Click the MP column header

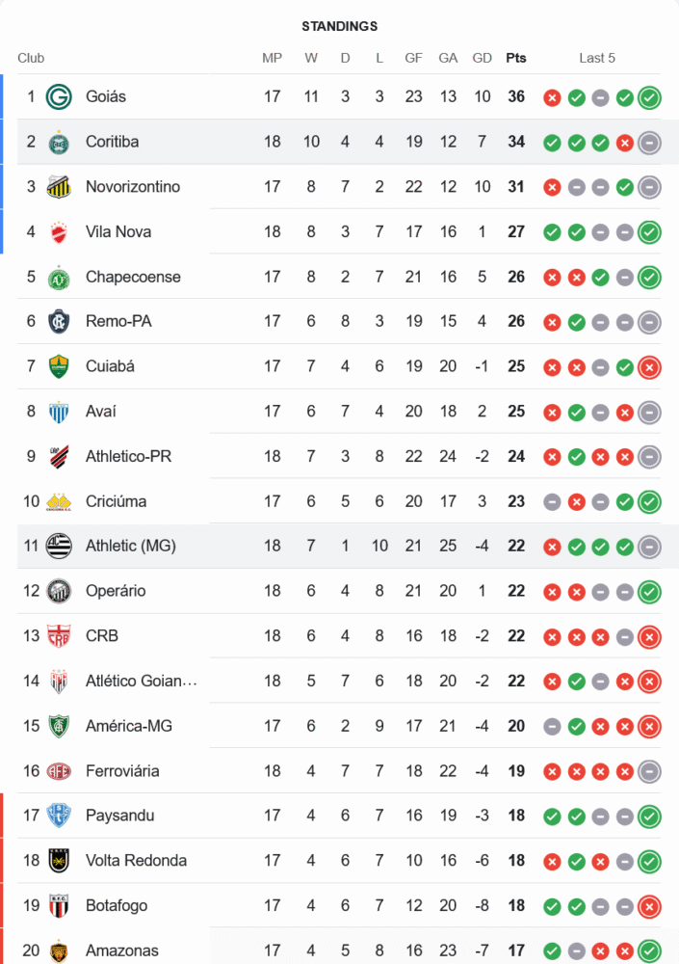tap(273, 58)
